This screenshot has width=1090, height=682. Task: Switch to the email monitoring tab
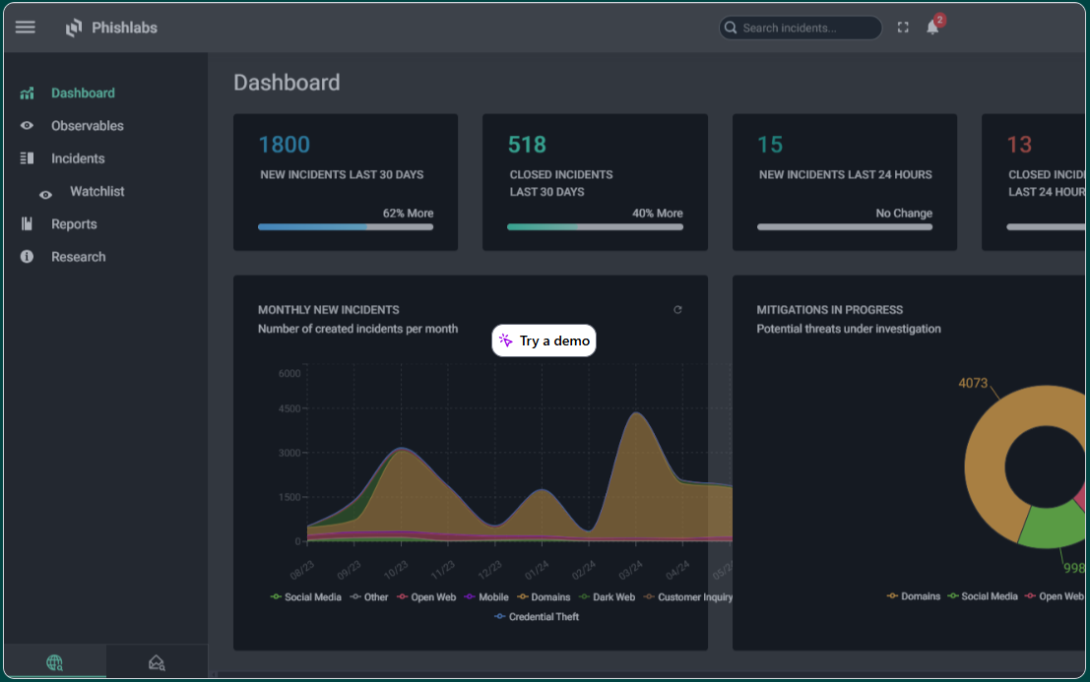click(x=156, y=660)
